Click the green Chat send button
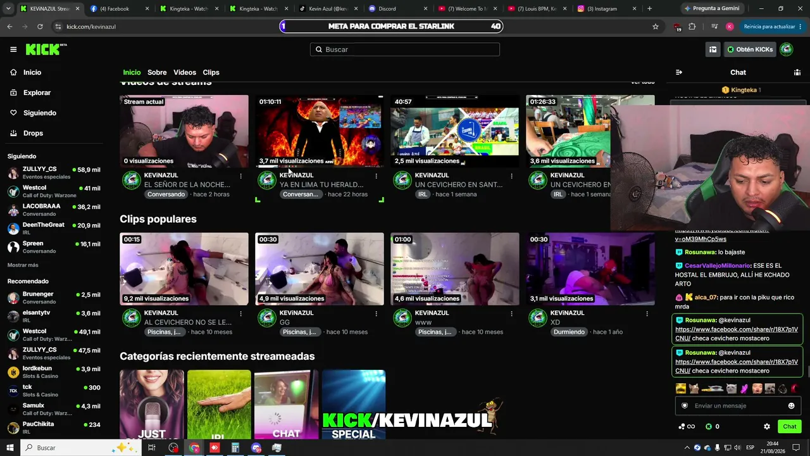 pyautogui.click(x=790, y=427)
